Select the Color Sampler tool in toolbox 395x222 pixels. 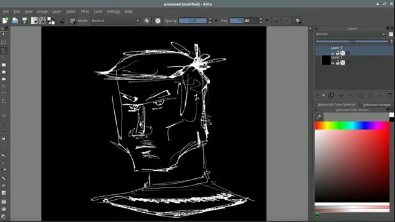click(x=4, y=163)
